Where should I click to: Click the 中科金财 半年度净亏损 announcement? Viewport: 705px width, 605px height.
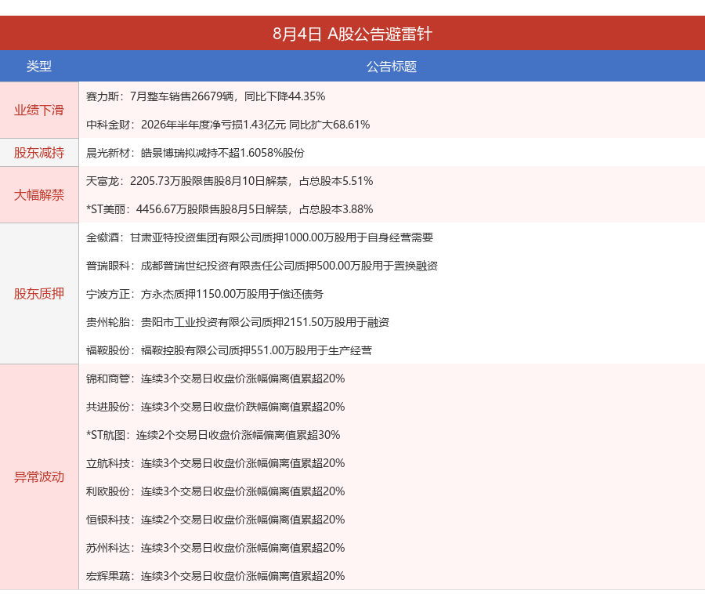tap(228, 125)
